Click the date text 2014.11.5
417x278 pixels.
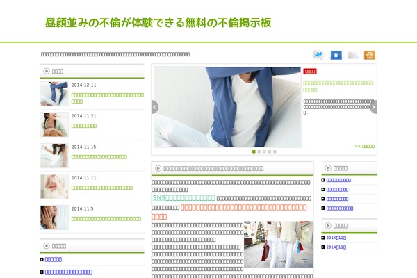82,208
